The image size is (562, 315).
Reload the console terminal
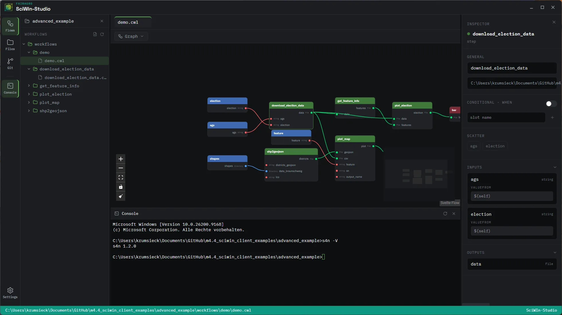pos(445,213)
